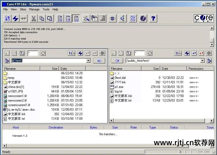Sort remote files by Filename column
Image resolution: width=217 pixels, height=155 pixels.
coord(125,69)
